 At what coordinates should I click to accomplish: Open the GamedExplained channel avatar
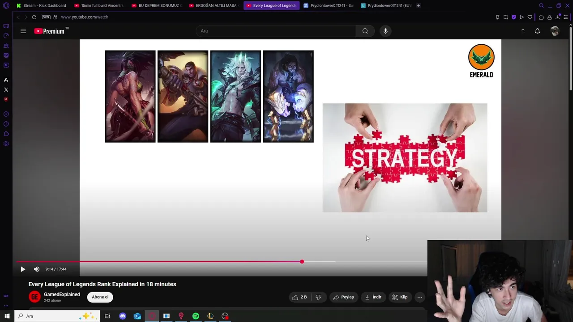click(x=34, y=297)
